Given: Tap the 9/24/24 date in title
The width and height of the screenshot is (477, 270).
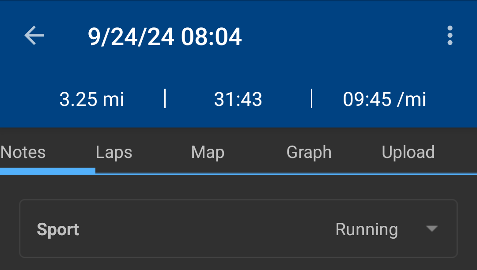Looking at the screenshot, I should [x=131, y=36].
